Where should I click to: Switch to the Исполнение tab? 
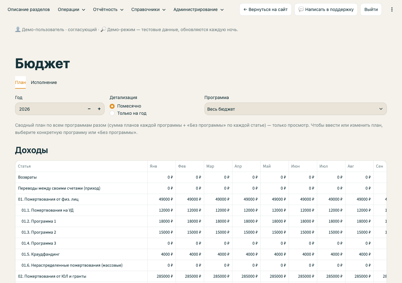tap(44, 82)
